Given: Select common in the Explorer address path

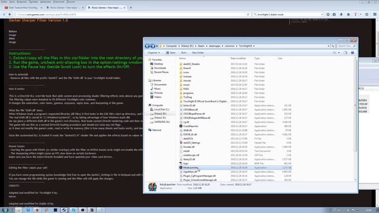Looking at the screenshot, I should pyautogui.click(x=229, y=46).
